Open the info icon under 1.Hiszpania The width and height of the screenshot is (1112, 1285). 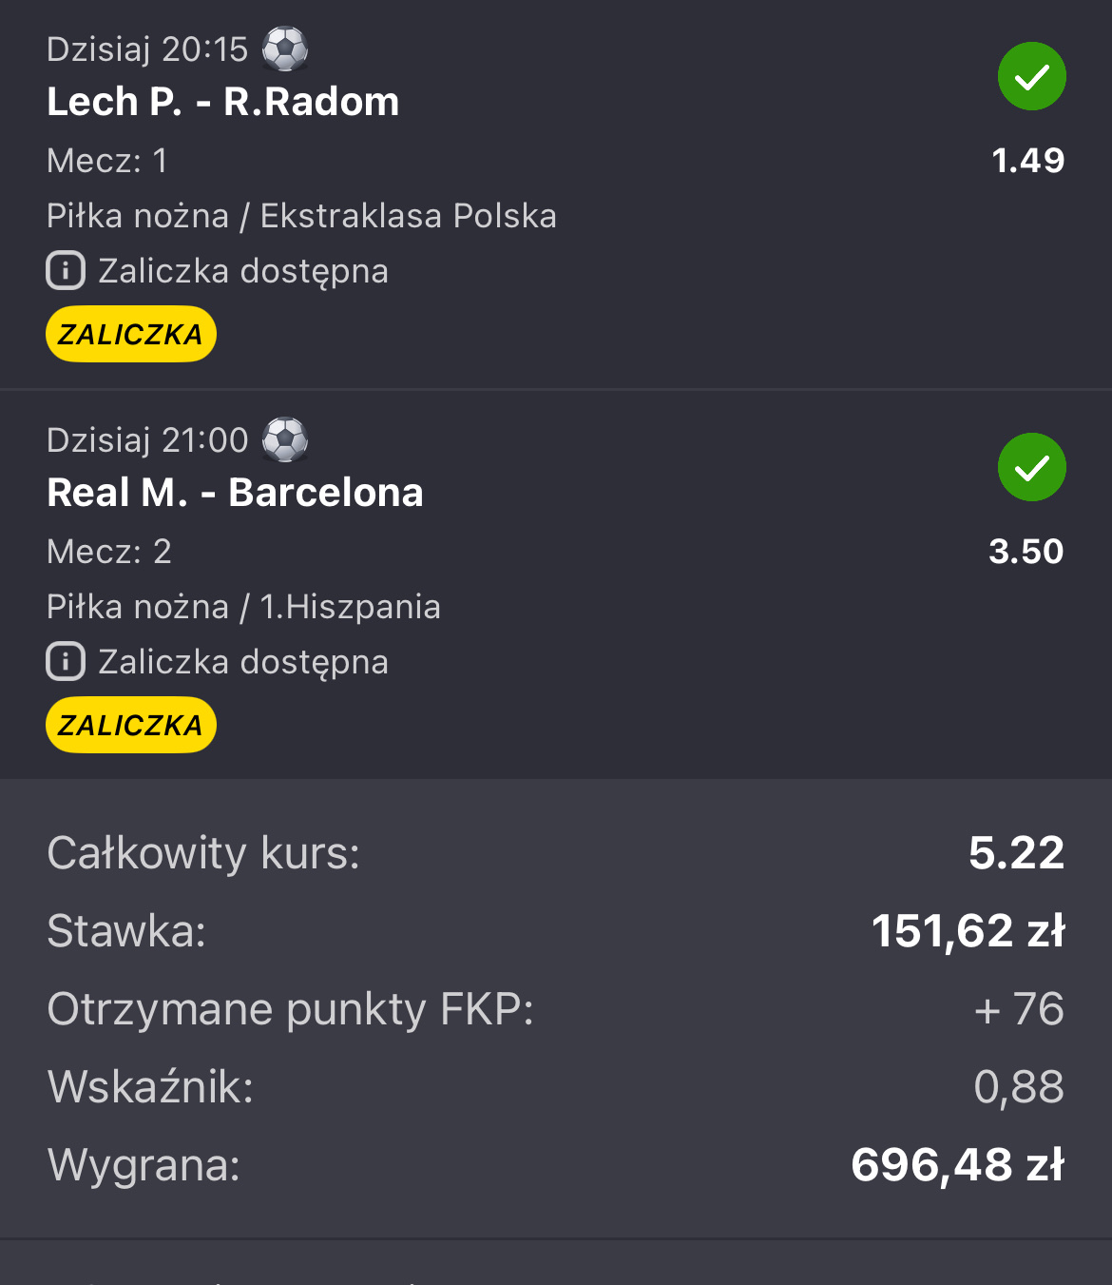66,662
